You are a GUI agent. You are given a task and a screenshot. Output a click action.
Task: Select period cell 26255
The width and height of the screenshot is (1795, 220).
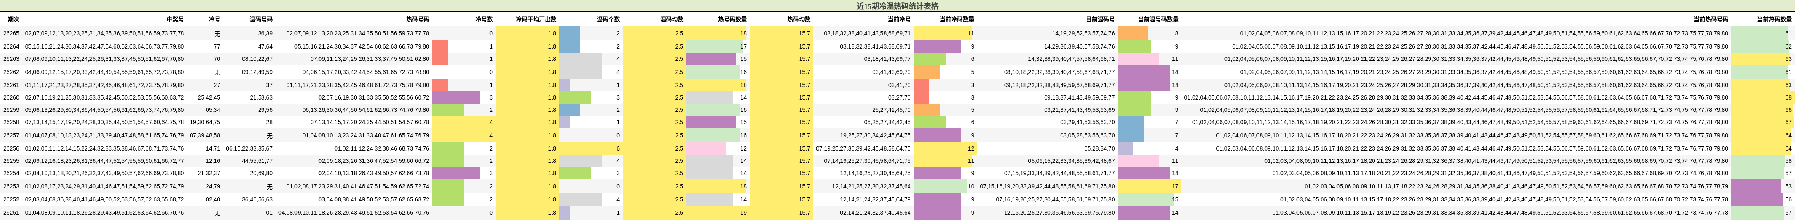pyautogui.click(x=11, y=160)
